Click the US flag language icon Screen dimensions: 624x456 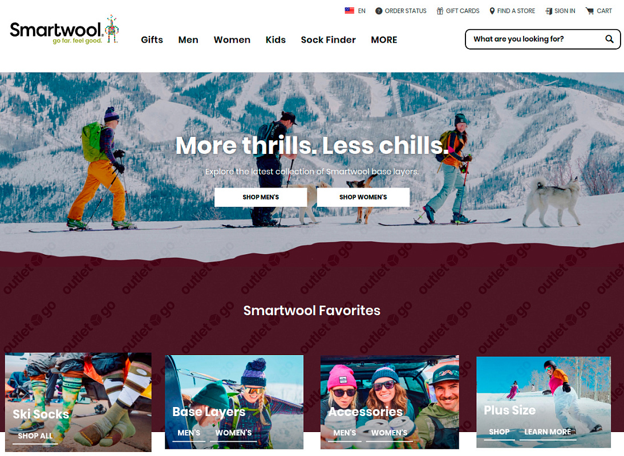click(x=350, y=11)
